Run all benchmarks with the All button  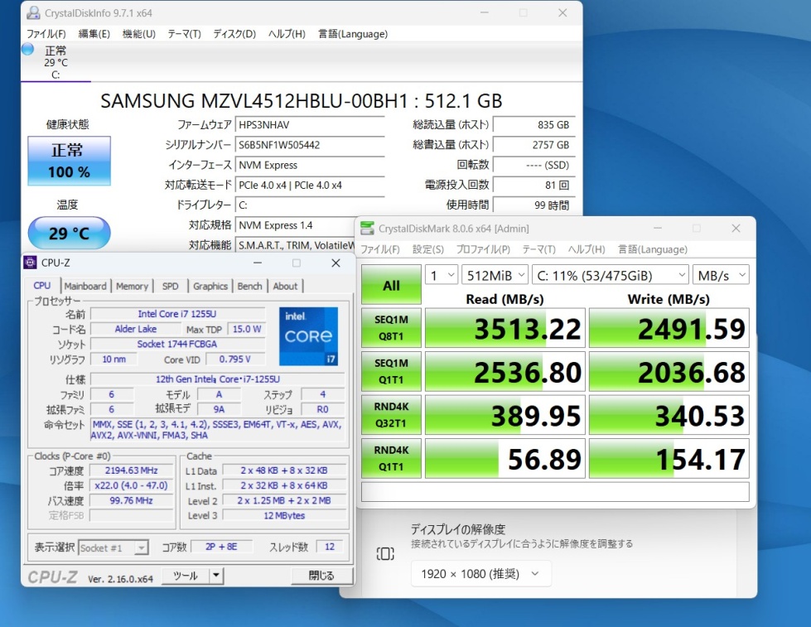[391, 285]
